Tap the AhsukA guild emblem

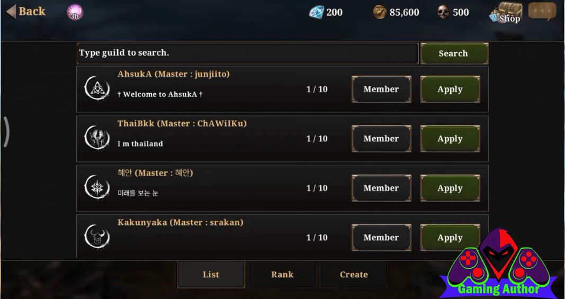point(97,88)
